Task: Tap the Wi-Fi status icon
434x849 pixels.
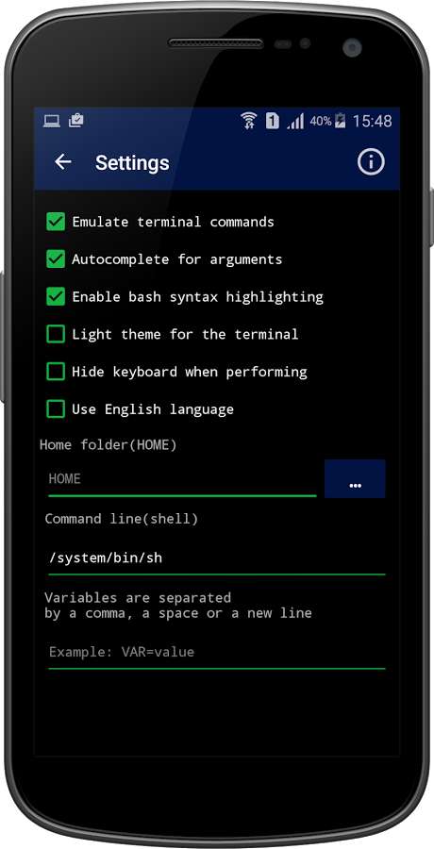Action: (249, 120)
